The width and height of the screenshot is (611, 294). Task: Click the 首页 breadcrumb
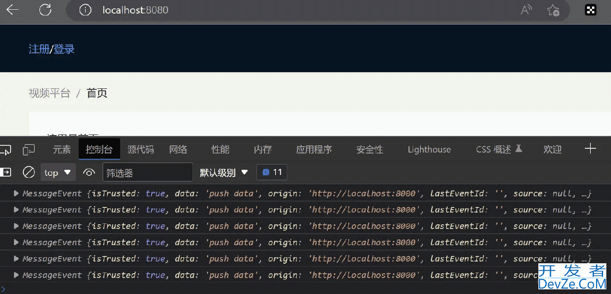(x=97, y=93)
